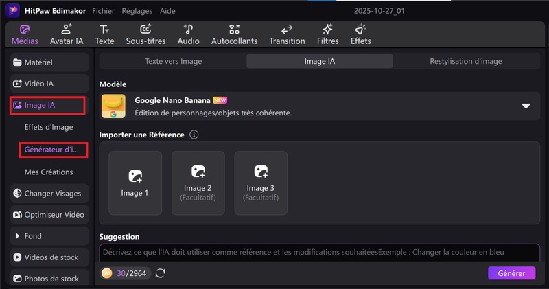Open the Fichier menu

(x=104, y=11)
